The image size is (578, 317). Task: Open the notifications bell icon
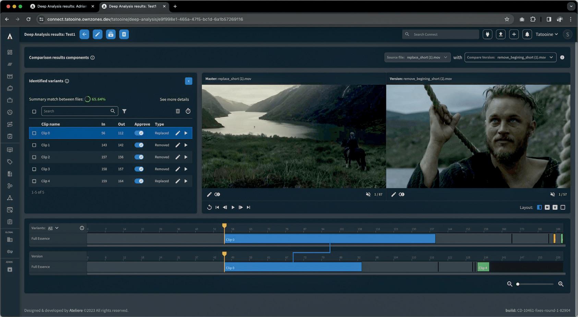tap(527, 34)
